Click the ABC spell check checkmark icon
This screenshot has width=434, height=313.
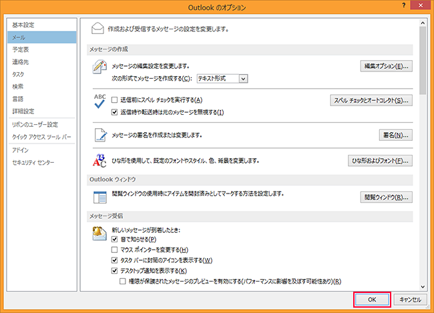[100, 101]
